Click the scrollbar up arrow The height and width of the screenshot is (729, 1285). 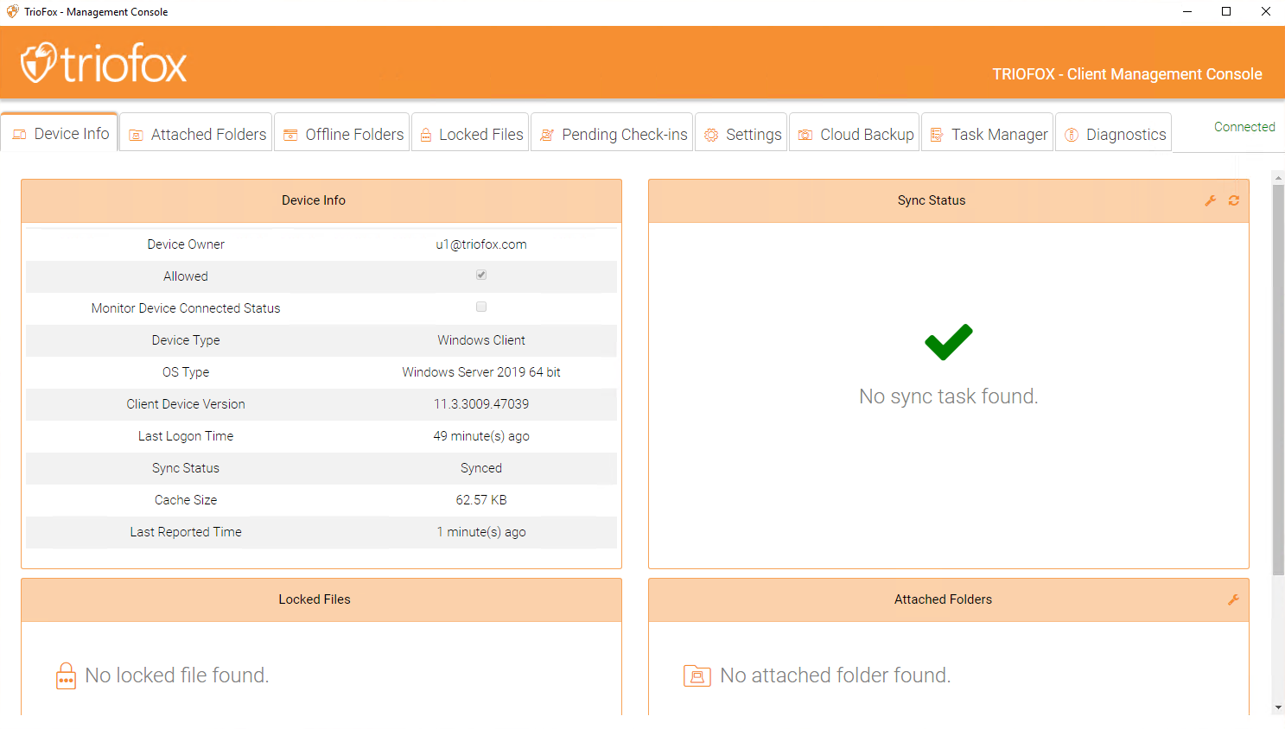coord(1278,177)
